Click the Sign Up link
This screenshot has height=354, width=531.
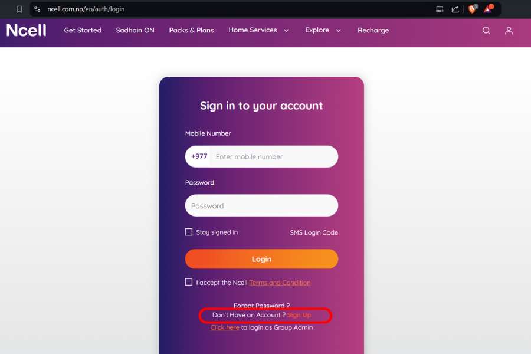tap(299, 315)
